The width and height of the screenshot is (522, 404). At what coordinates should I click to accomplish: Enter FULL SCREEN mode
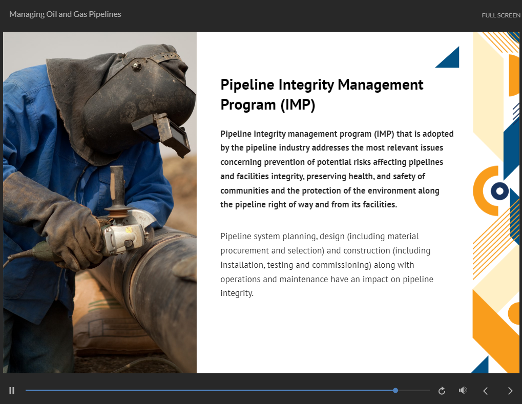pos(500,15)
